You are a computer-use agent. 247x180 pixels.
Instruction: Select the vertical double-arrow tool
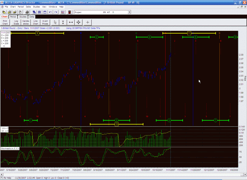click(63, 22)
